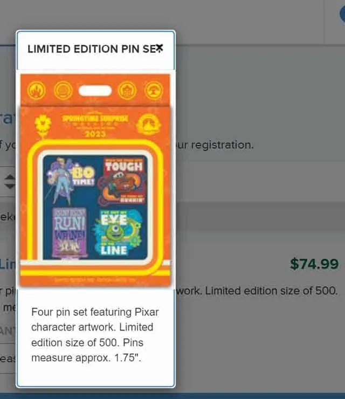The height and width of the screenshot is (399, 345).
Task: Click the blue circle icon at top right
Action: (342, 13)
